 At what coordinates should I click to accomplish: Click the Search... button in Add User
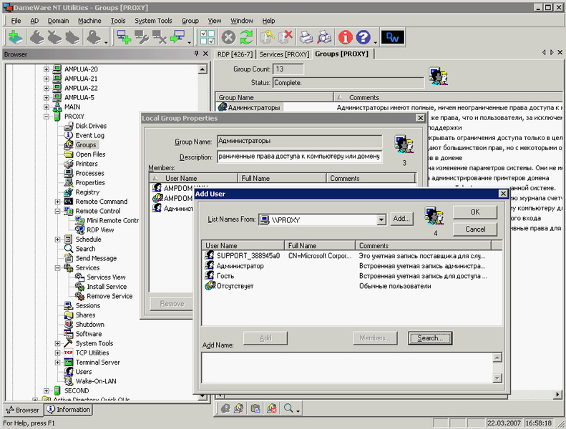[430, 337]
